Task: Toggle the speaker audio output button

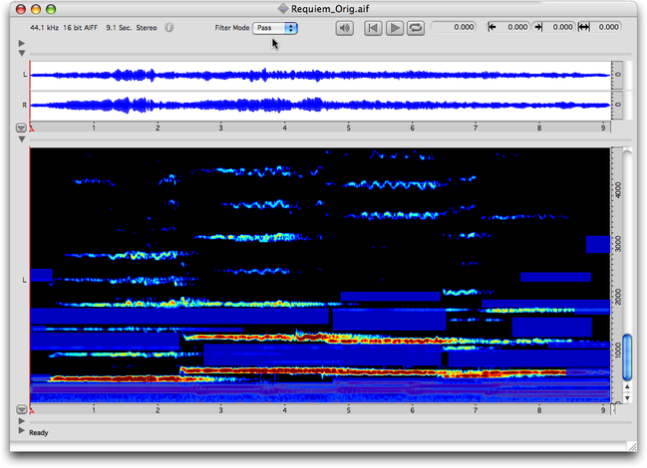Action: (x=345, y=28)
